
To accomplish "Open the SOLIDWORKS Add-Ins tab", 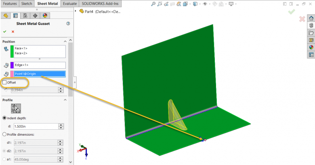I will click(x=100, y=4).
